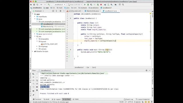Run the app with the green play icon
The width and height of the screenshot is (183, 103).
[85, 5]
